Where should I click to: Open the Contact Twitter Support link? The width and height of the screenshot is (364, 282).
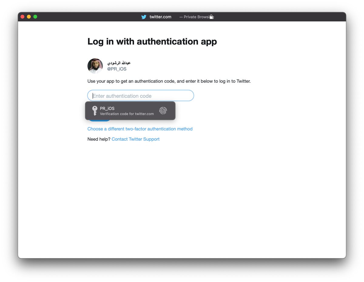tap(136, 139)
